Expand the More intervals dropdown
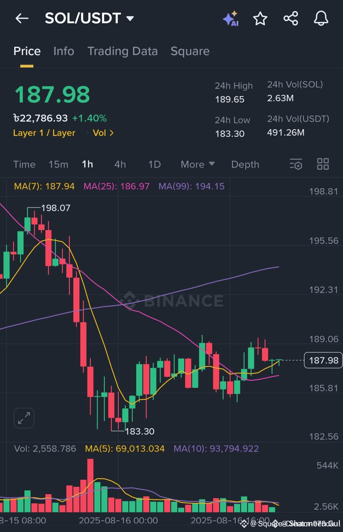Screen dimensions: 343x532 coord(198,164)
